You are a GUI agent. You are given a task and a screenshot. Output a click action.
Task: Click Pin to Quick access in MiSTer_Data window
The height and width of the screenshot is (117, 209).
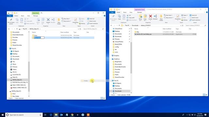coord(11,21)
